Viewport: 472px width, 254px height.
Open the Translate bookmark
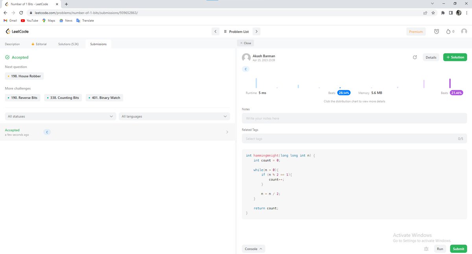[85, 20]
